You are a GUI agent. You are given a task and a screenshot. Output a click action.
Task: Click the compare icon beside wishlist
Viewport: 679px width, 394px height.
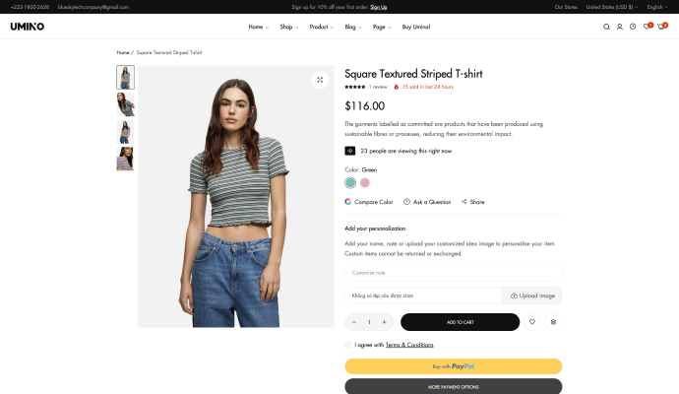pyautogui.click(x=554, y=322)
